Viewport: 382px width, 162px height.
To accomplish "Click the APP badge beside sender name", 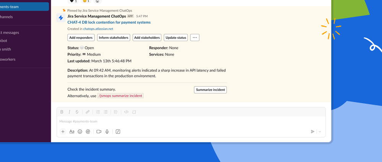I will click(x=130, y=16).
